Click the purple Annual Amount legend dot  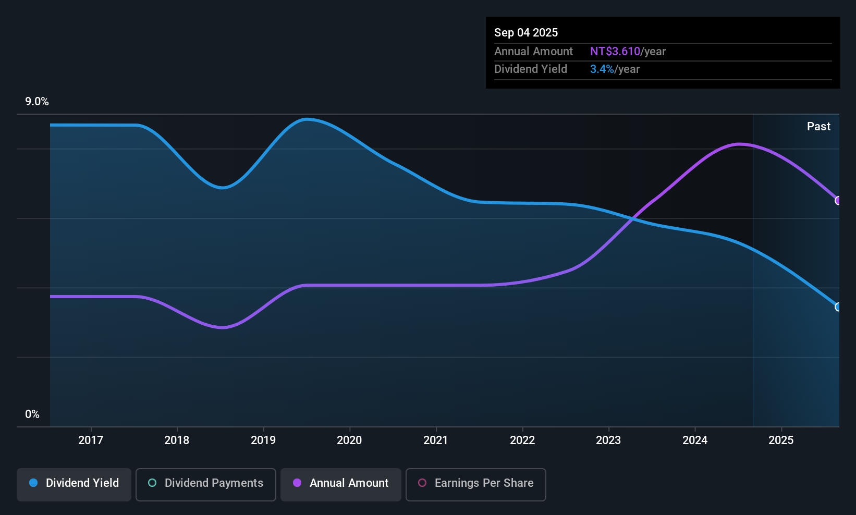pos(297,483)
